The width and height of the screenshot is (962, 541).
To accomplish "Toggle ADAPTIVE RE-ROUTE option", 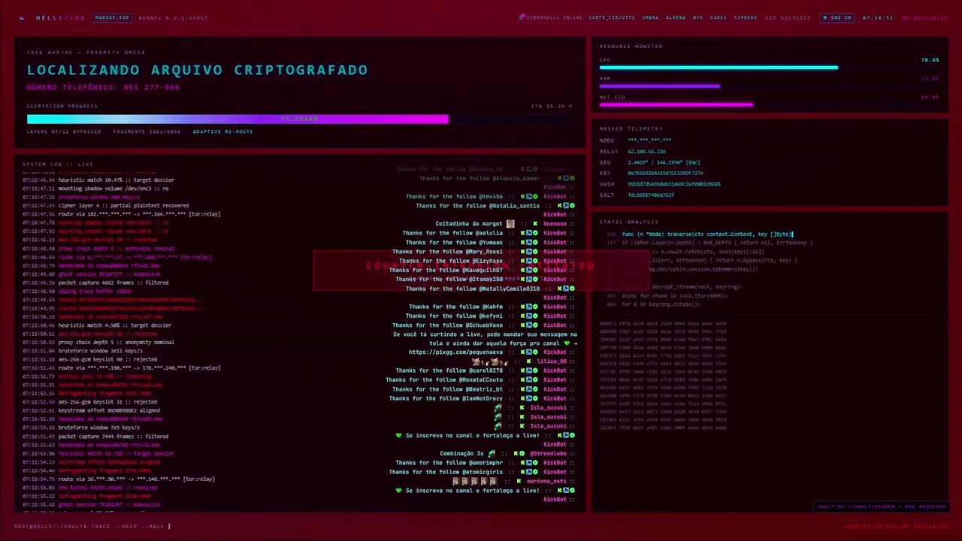I will pos(222,131).
